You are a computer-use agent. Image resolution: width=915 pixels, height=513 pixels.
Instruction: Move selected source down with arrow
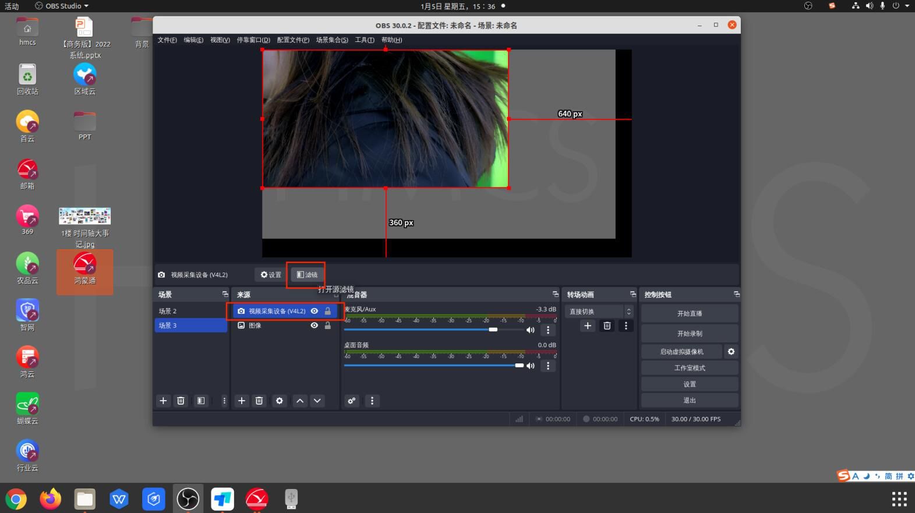[317, 401]
